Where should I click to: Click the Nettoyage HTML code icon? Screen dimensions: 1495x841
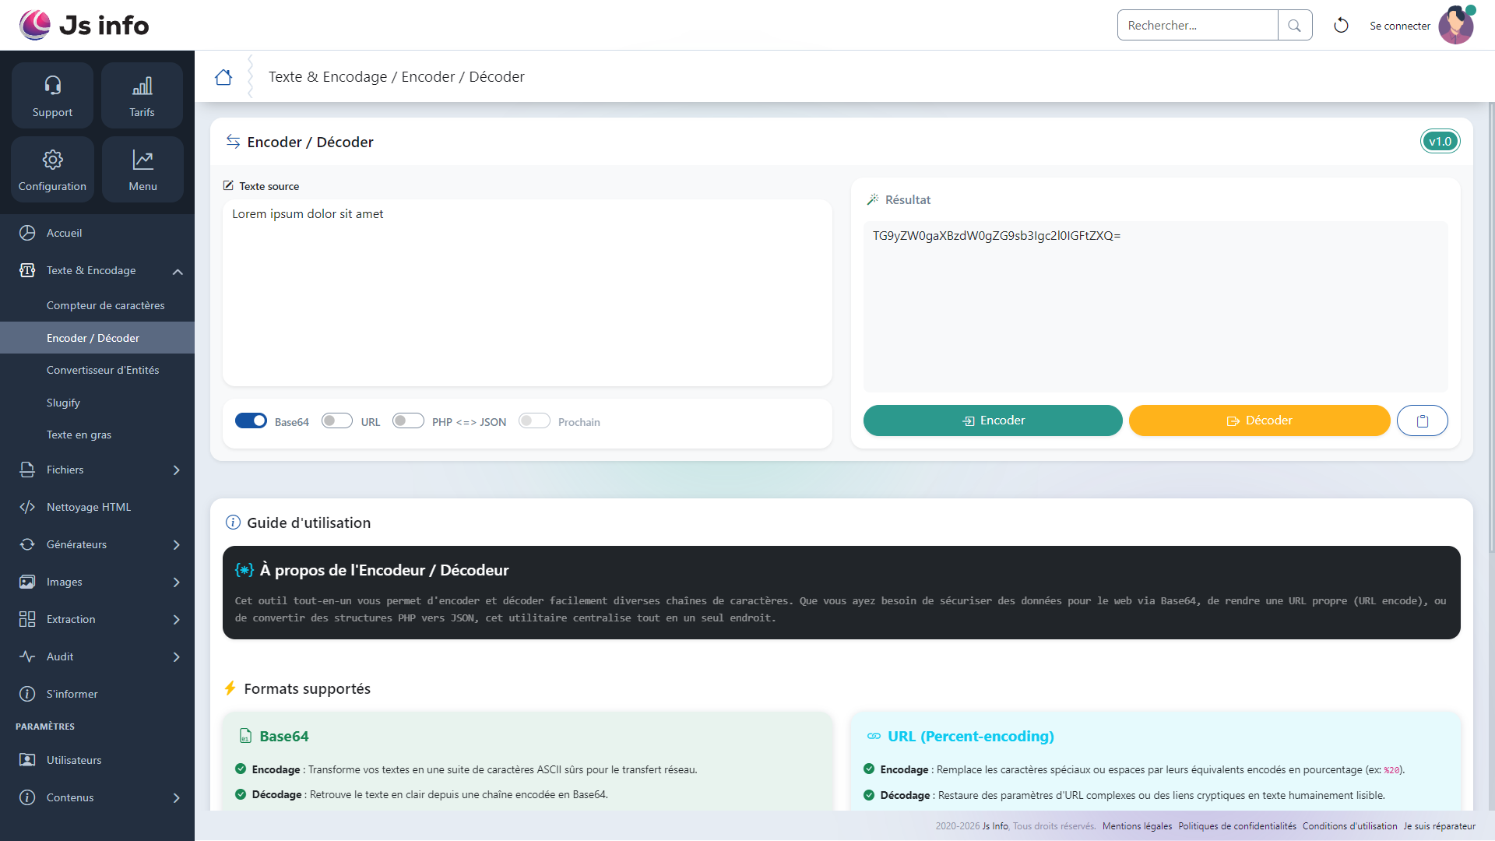(27, 507)
